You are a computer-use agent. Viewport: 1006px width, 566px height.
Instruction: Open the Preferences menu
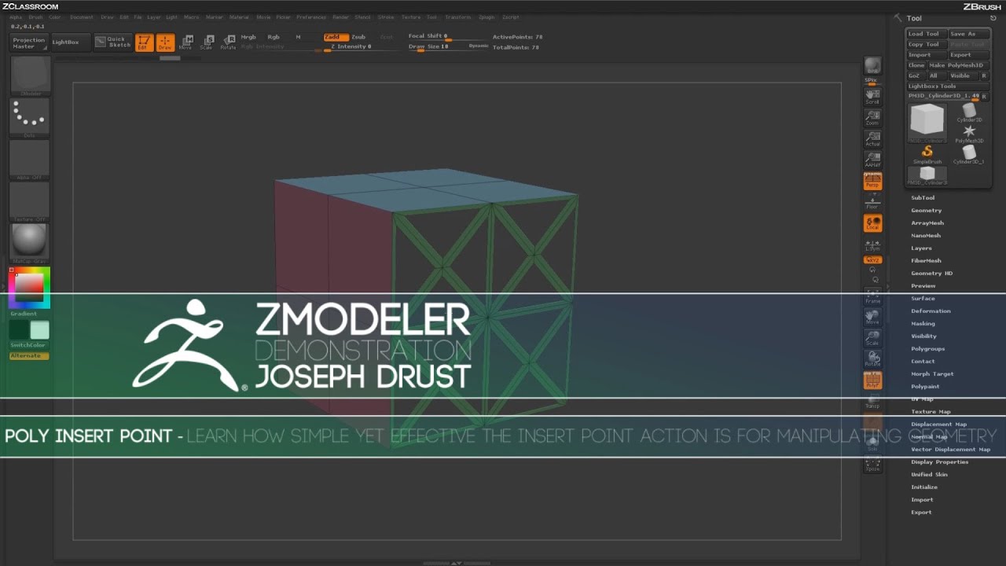click(311, 17)
